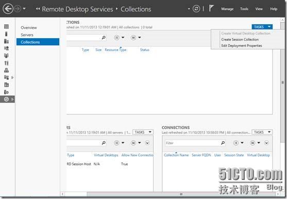
Task: Sort Collections by the Size column
Action: (98, 50)
